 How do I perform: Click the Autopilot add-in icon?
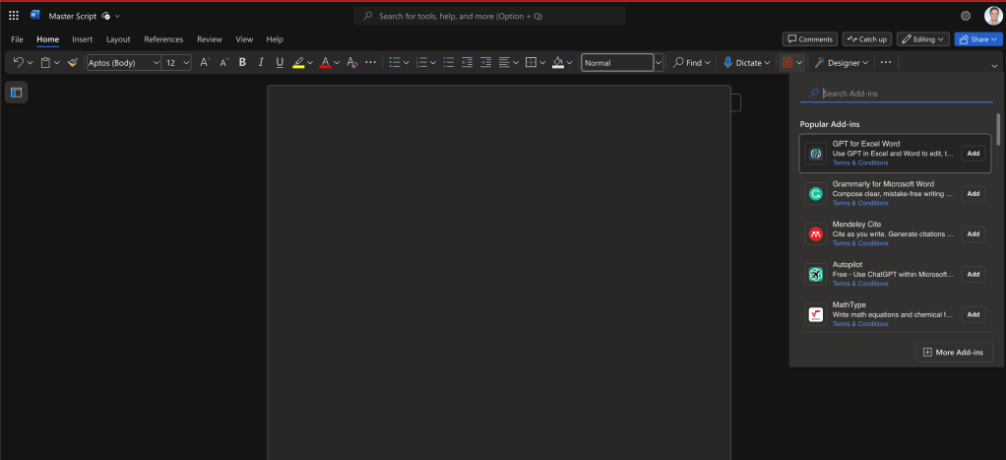click(815, 275)
